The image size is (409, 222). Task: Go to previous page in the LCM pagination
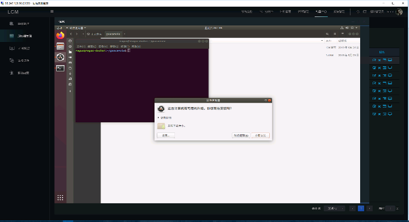coord(352,208)
